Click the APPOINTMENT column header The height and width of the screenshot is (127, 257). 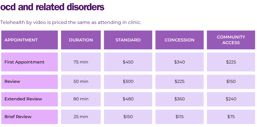click(29, 40)
